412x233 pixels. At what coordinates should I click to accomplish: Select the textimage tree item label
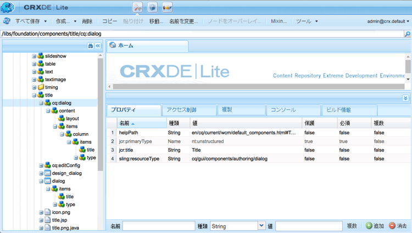click(x=55, y=79)
